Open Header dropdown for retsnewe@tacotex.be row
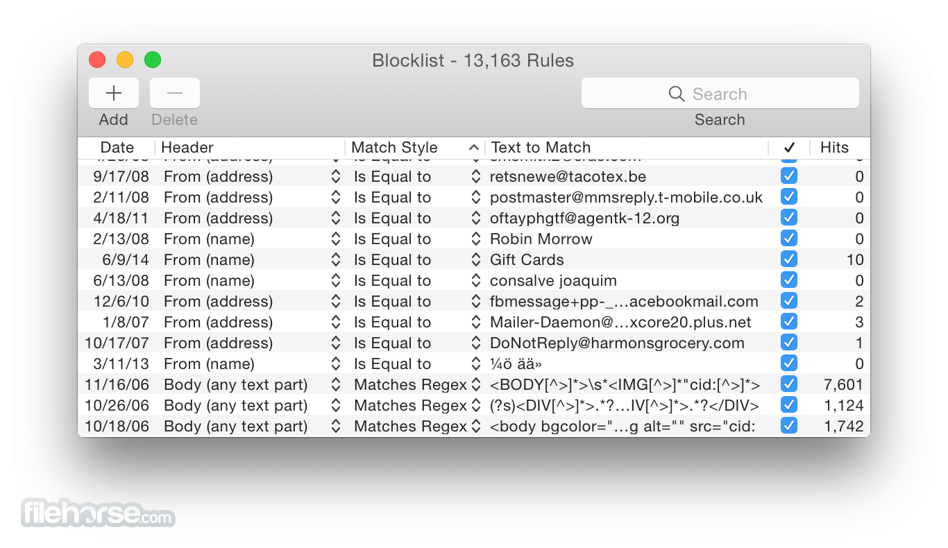This screenshot has height=548, width=948. coord(336,176)
